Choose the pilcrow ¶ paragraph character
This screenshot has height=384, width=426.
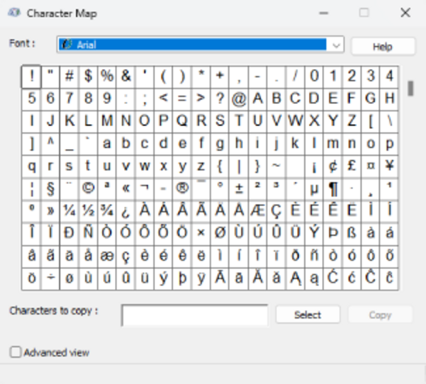tap(332, 188)
